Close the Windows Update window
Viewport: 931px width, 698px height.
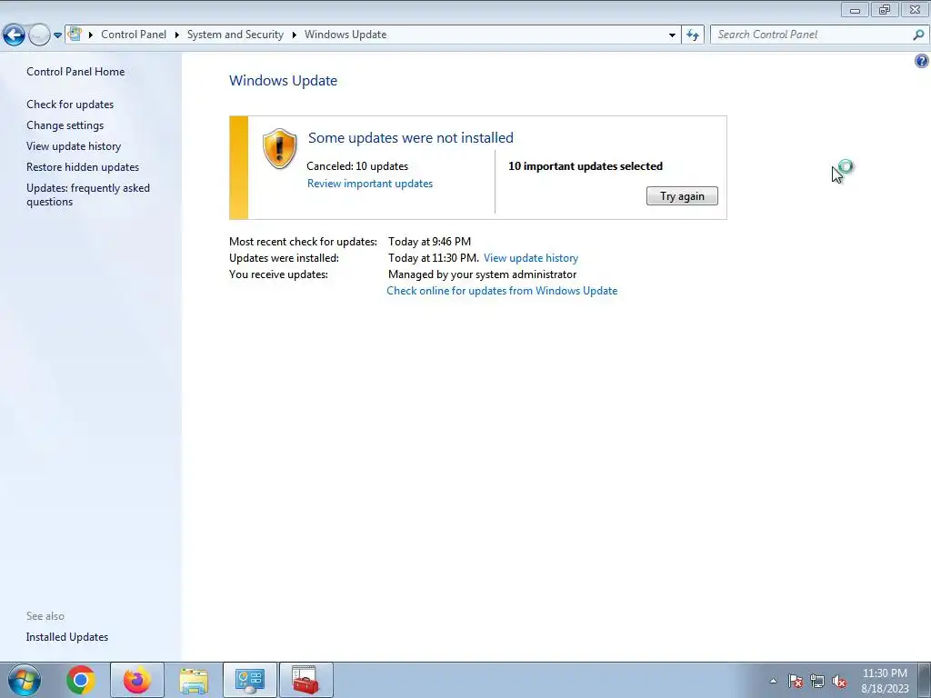915,9
